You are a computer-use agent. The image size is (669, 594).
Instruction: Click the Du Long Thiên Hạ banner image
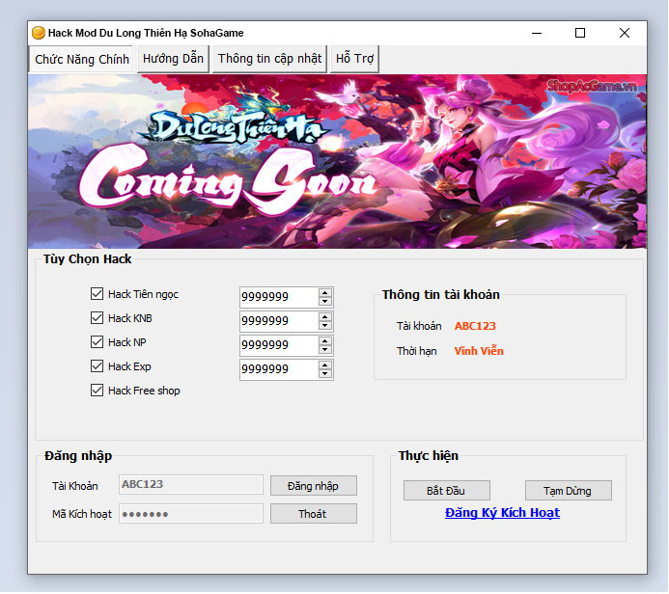click(x=337, y=161)
